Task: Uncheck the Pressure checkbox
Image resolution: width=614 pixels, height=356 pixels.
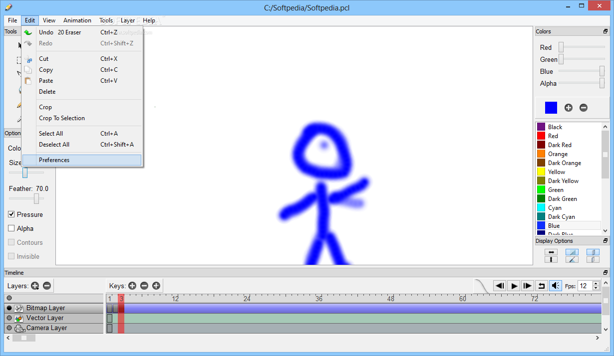Action: 11,214
